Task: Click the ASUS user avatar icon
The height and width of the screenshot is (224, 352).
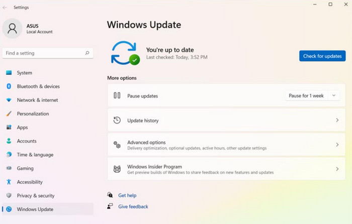Action: click(12, 29)
